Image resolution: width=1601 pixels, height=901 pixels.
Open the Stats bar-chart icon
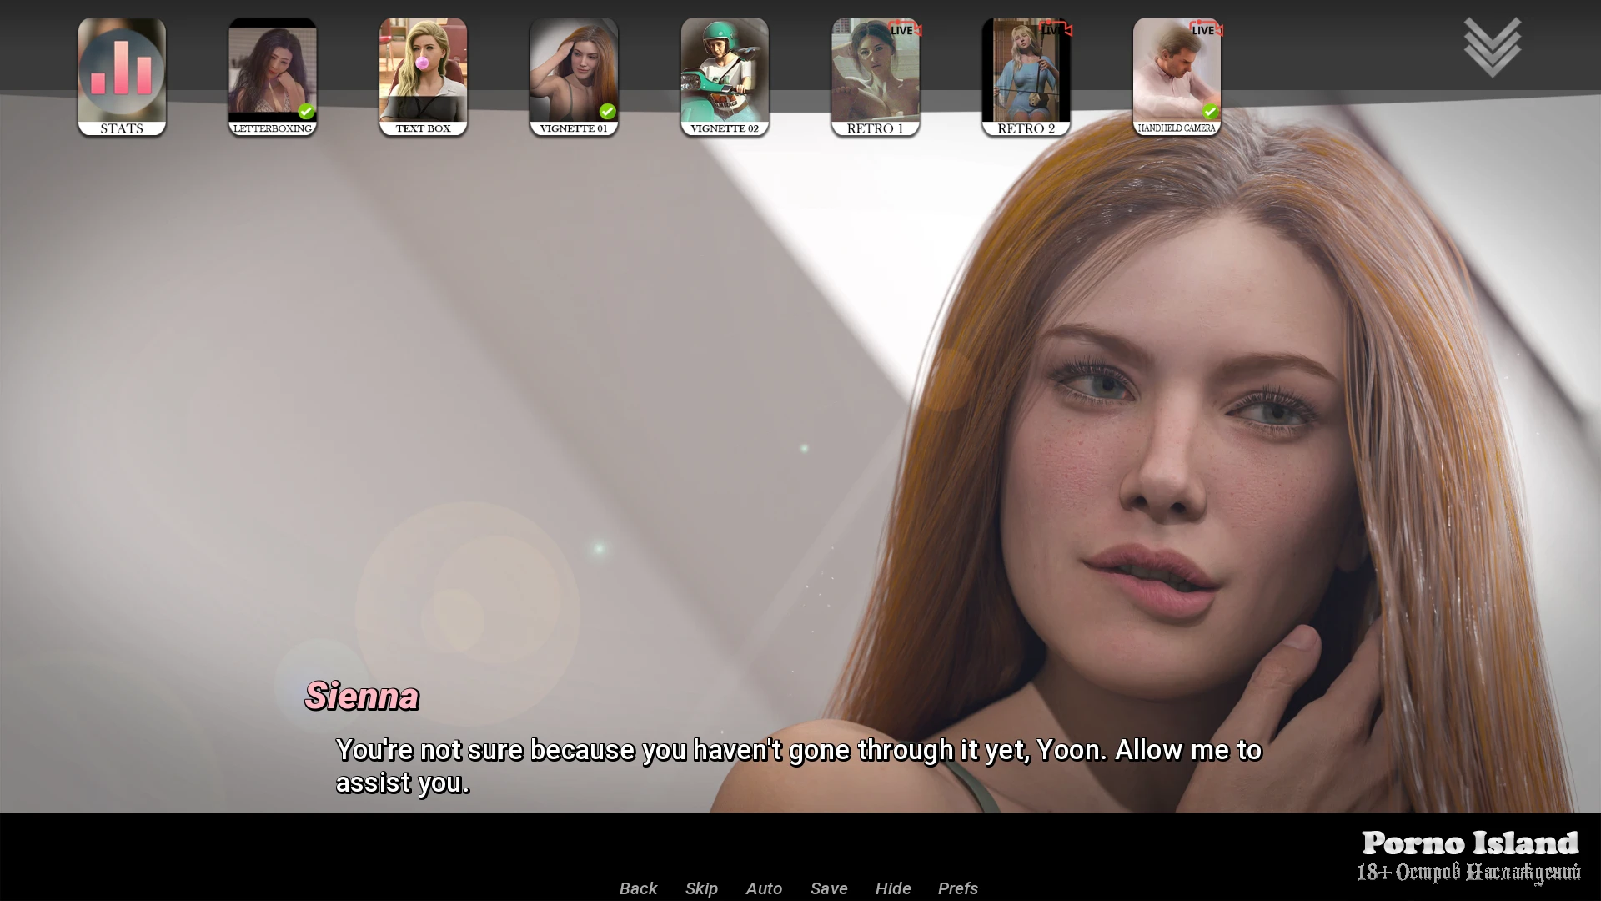pyautogui.click(x=122, y=71)
